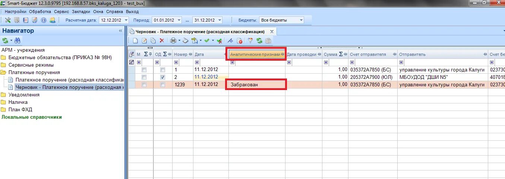Screen dimensions: 505x179
Task: Open the Окна menu
Action: click(98, 12)
